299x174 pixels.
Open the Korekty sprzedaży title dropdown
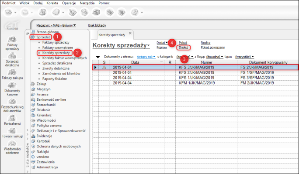[148, 46]
